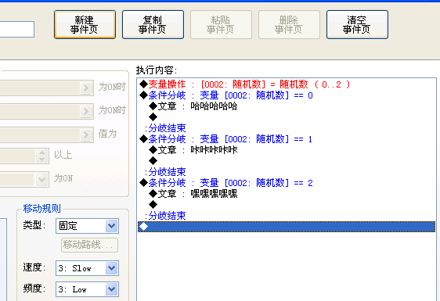This screenshot has height=301, width=440.
Task: Select the last 分歧结束 line
Action: tap(287, 216)
